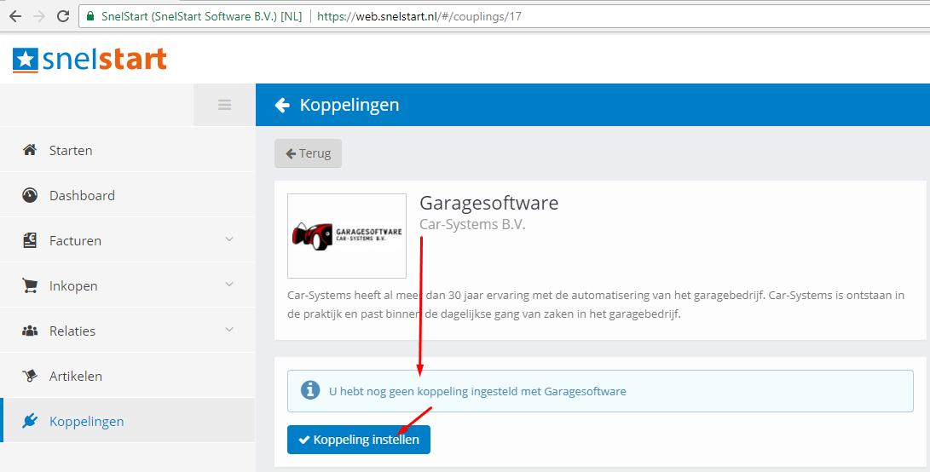Reload the page with the refresh icon
The height and width of the screenshot is (472, 930).
point(63,16)
